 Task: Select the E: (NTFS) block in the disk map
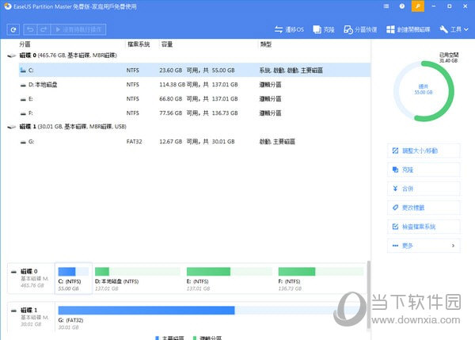(x=230, y=279)
